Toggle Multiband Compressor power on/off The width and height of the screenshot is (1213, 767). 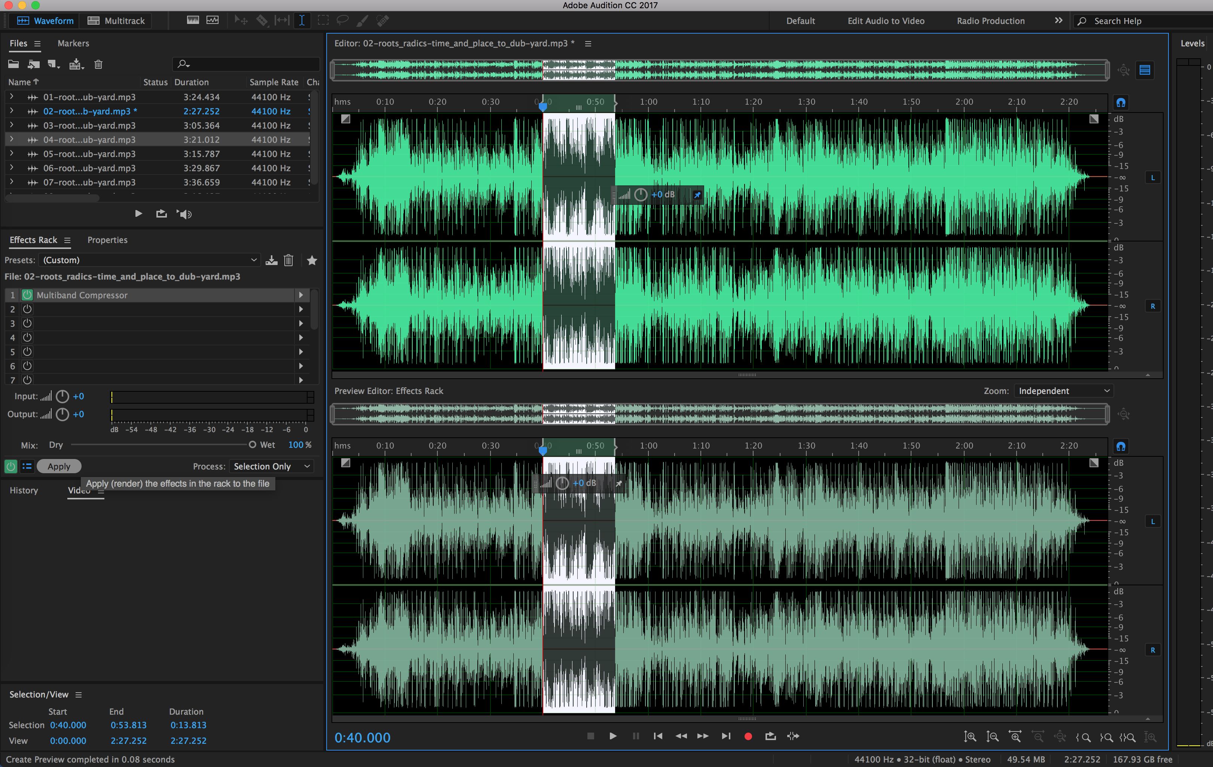[27, 294]
